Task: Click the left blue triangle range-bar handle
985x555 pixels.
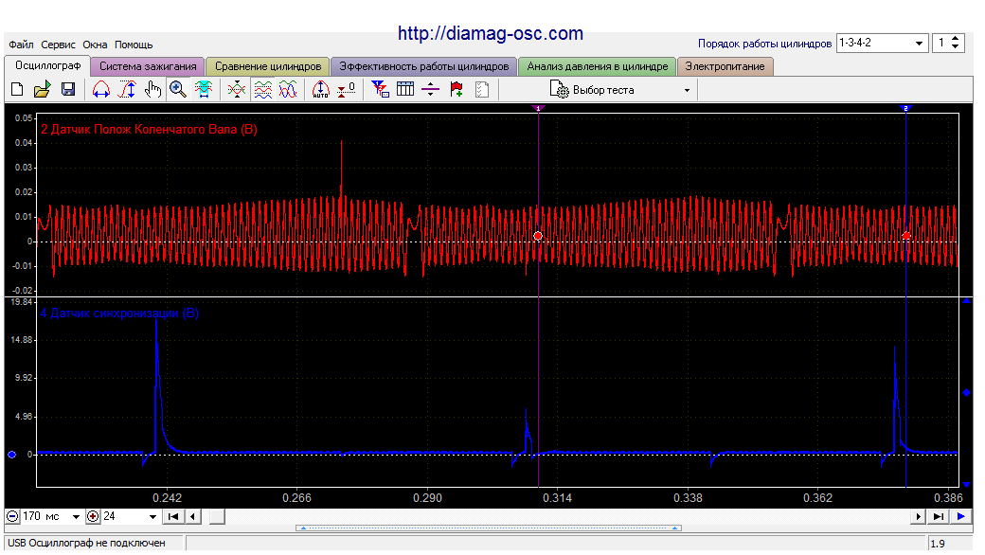Action: (303, 528)
